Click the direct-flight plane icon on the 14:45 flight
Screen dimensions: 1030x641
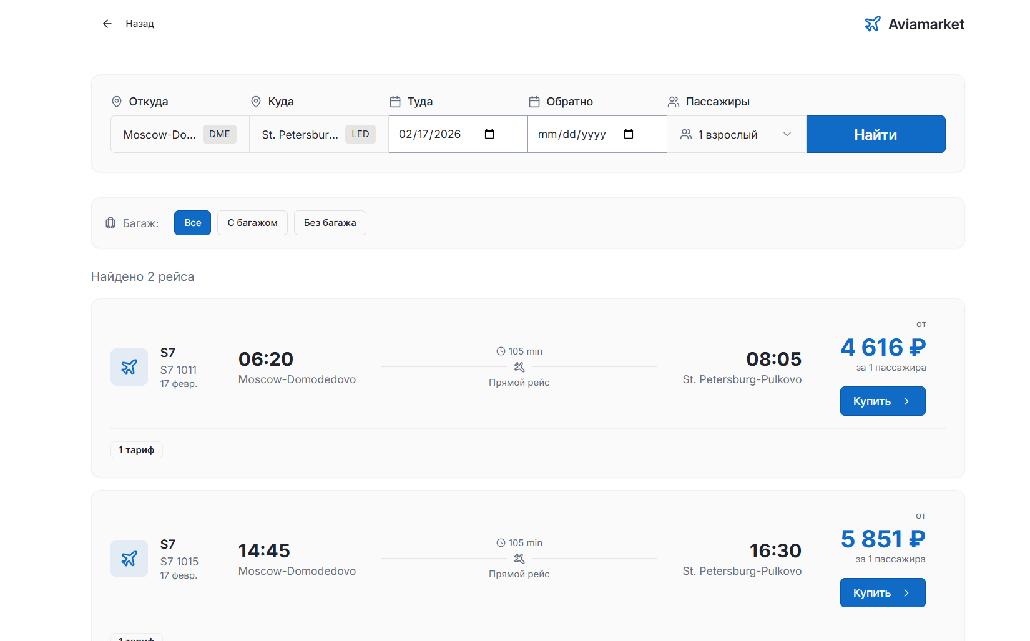(519, 559)
